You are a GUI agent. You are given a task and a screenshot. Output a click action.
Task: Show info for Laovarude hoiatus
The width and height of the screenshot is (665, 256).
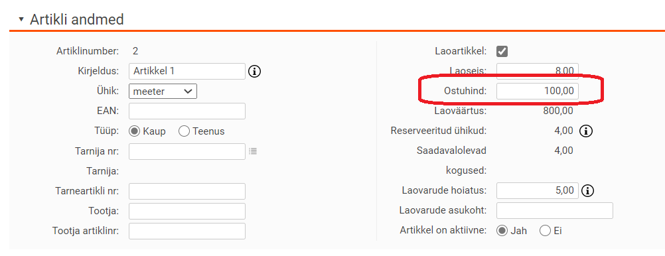click(587, 191)
